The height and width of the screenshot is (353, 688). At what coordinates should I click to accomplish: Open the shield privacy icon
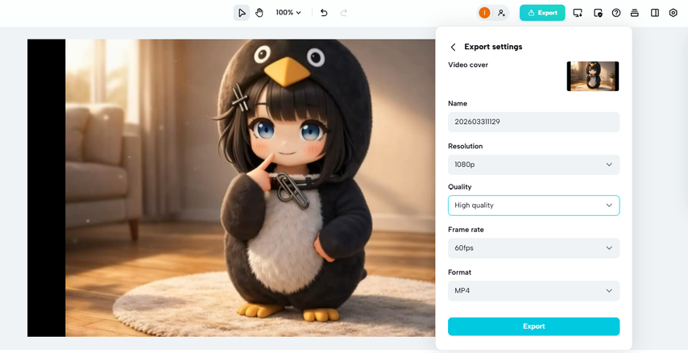[x=598, y=13]
